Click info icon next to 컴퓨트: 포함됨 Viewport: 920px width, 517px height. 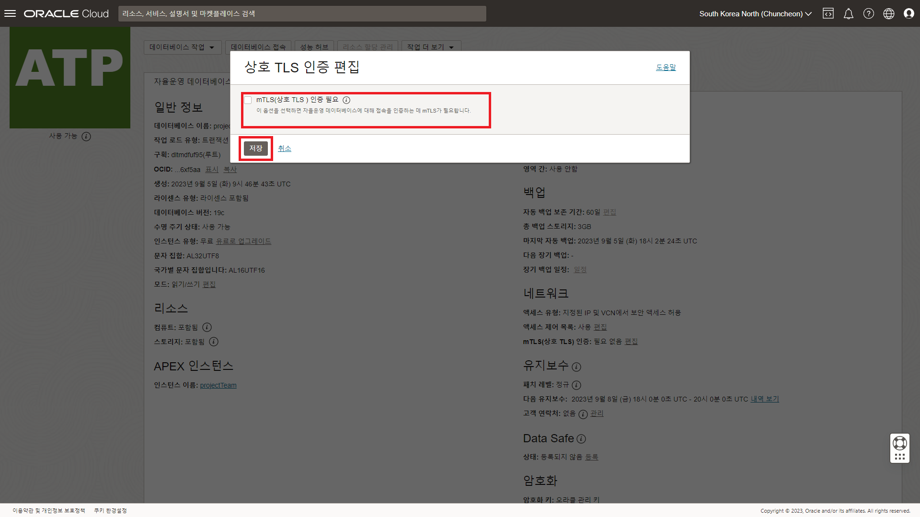[207, 327]
